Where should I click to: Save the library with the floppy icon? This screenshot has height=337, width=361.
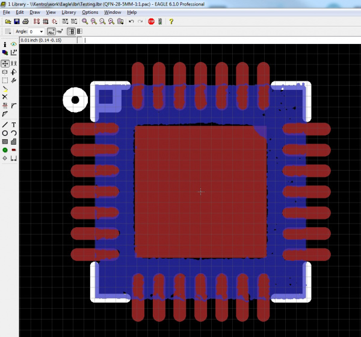click(x=17, y=22)
